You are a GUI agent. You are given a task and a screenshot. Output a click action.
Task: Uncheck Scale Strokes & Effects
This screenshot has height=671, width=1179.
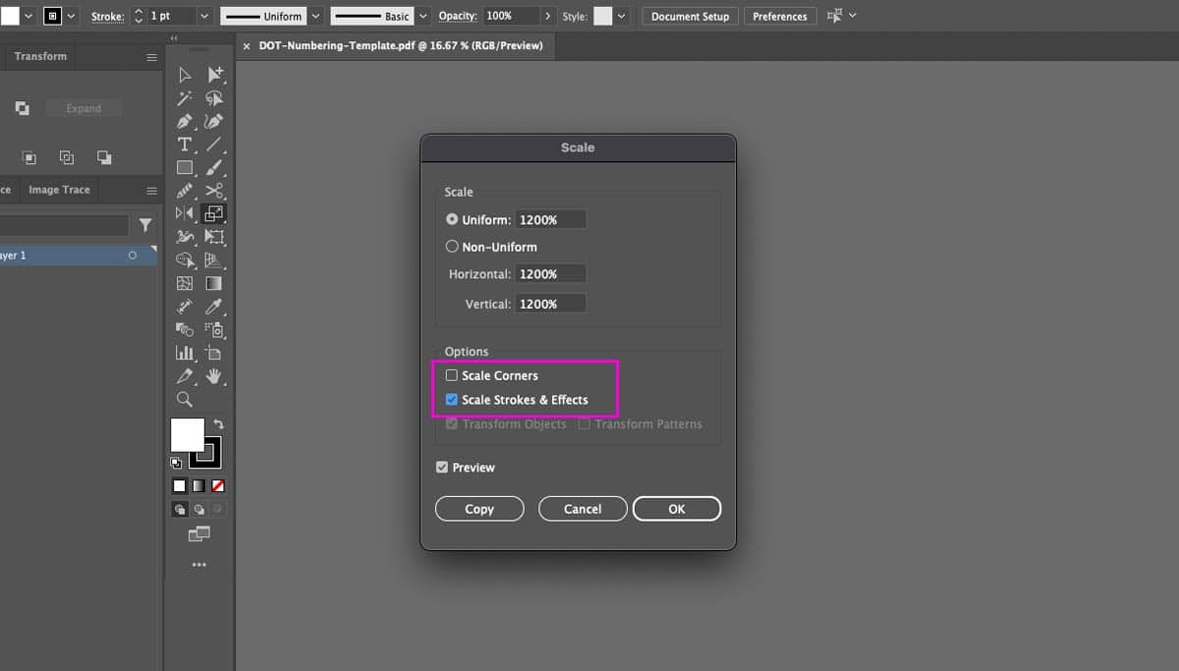[452, 400]
